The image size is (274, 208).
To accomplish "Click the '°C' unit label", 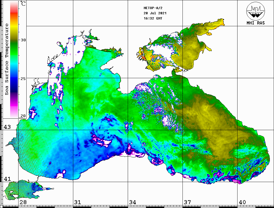I will point(23,3).
